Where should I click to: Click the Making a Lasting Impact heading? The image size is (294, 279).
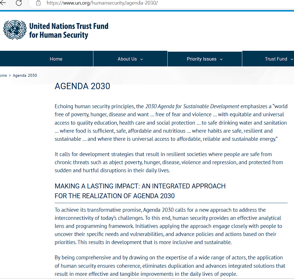(x=140, y=191)
